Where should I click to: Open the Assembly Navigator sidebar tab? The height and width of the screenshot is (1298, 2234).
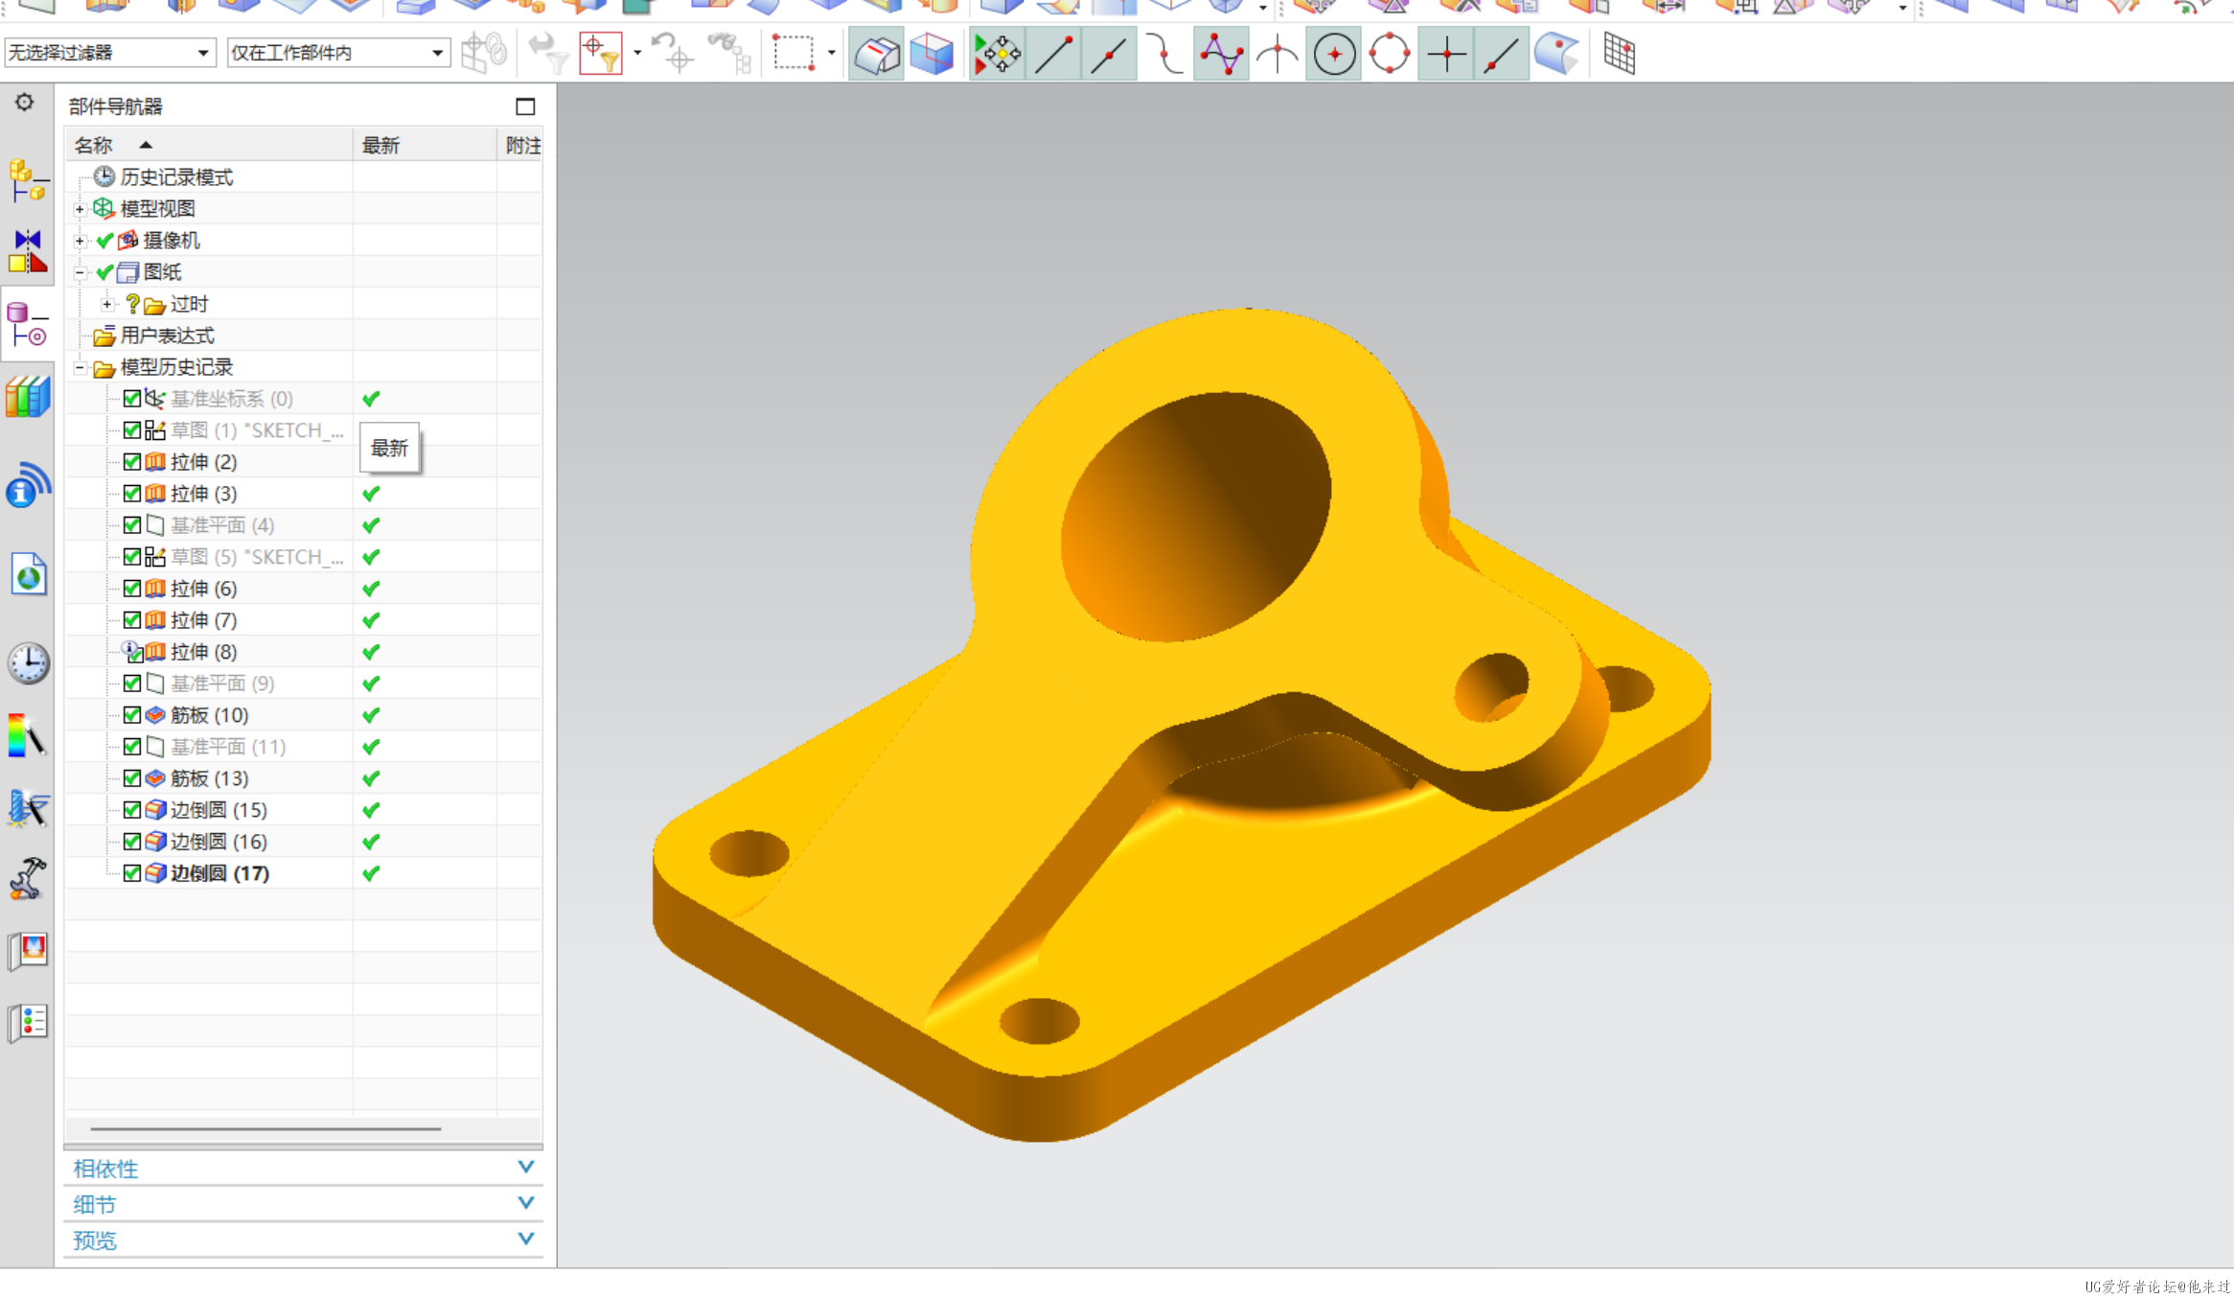point(28,180)
